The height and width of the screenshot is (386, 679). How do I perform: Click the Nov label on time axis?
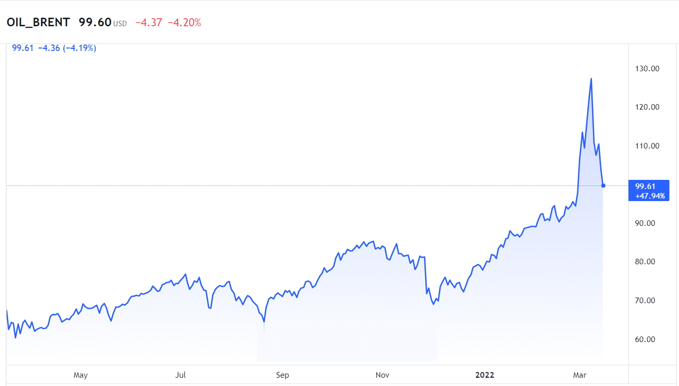[x=383, y=375]
